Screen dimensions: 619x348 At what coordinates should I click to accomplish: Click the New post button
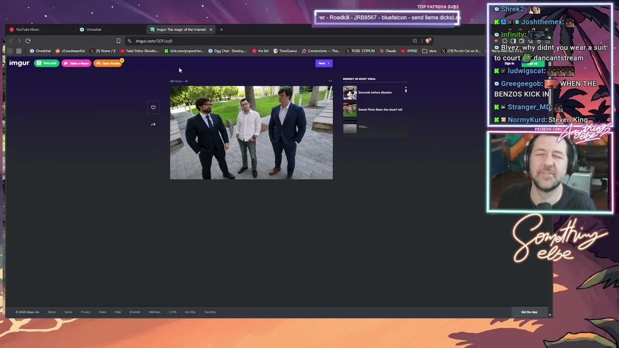click(46, 63)
